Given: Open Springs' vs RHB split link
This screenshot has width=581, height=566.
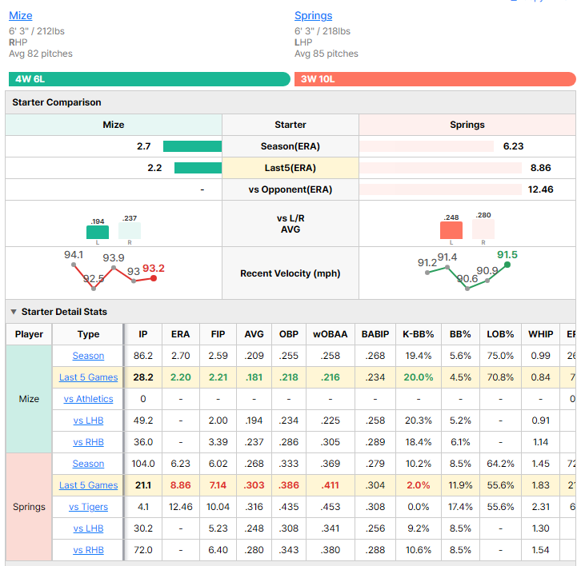Looking at the screenshot, I should (88, 550).
